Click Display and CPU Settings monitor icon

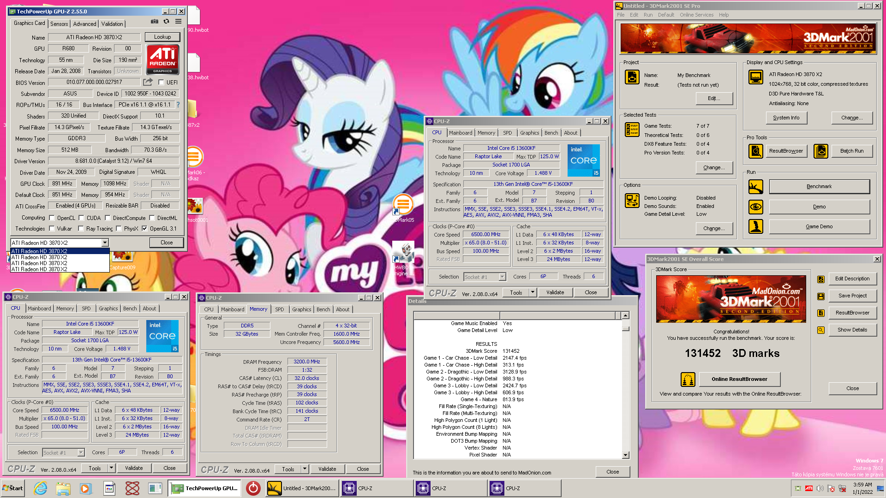click(756, 77)
